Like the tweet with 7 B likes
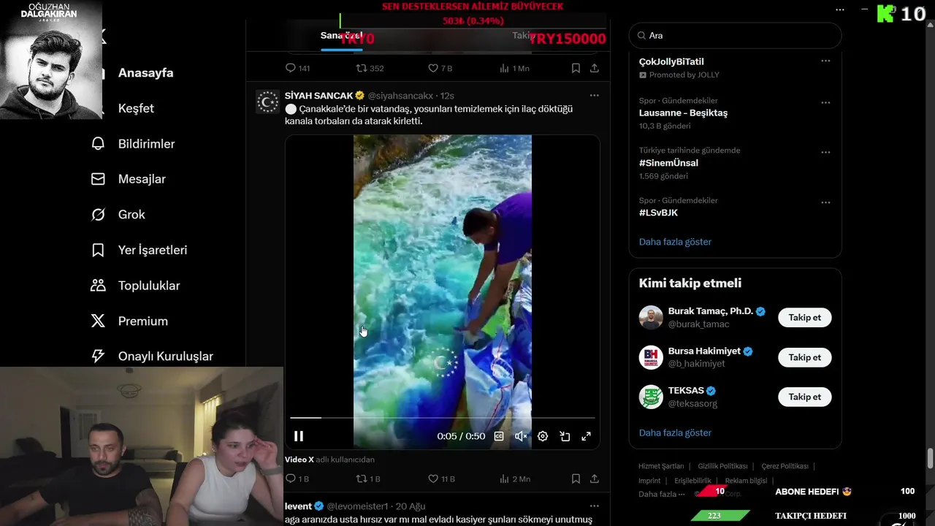Image resolution: width=935 pixels, height=526 pixels. [x=440, y=68]
